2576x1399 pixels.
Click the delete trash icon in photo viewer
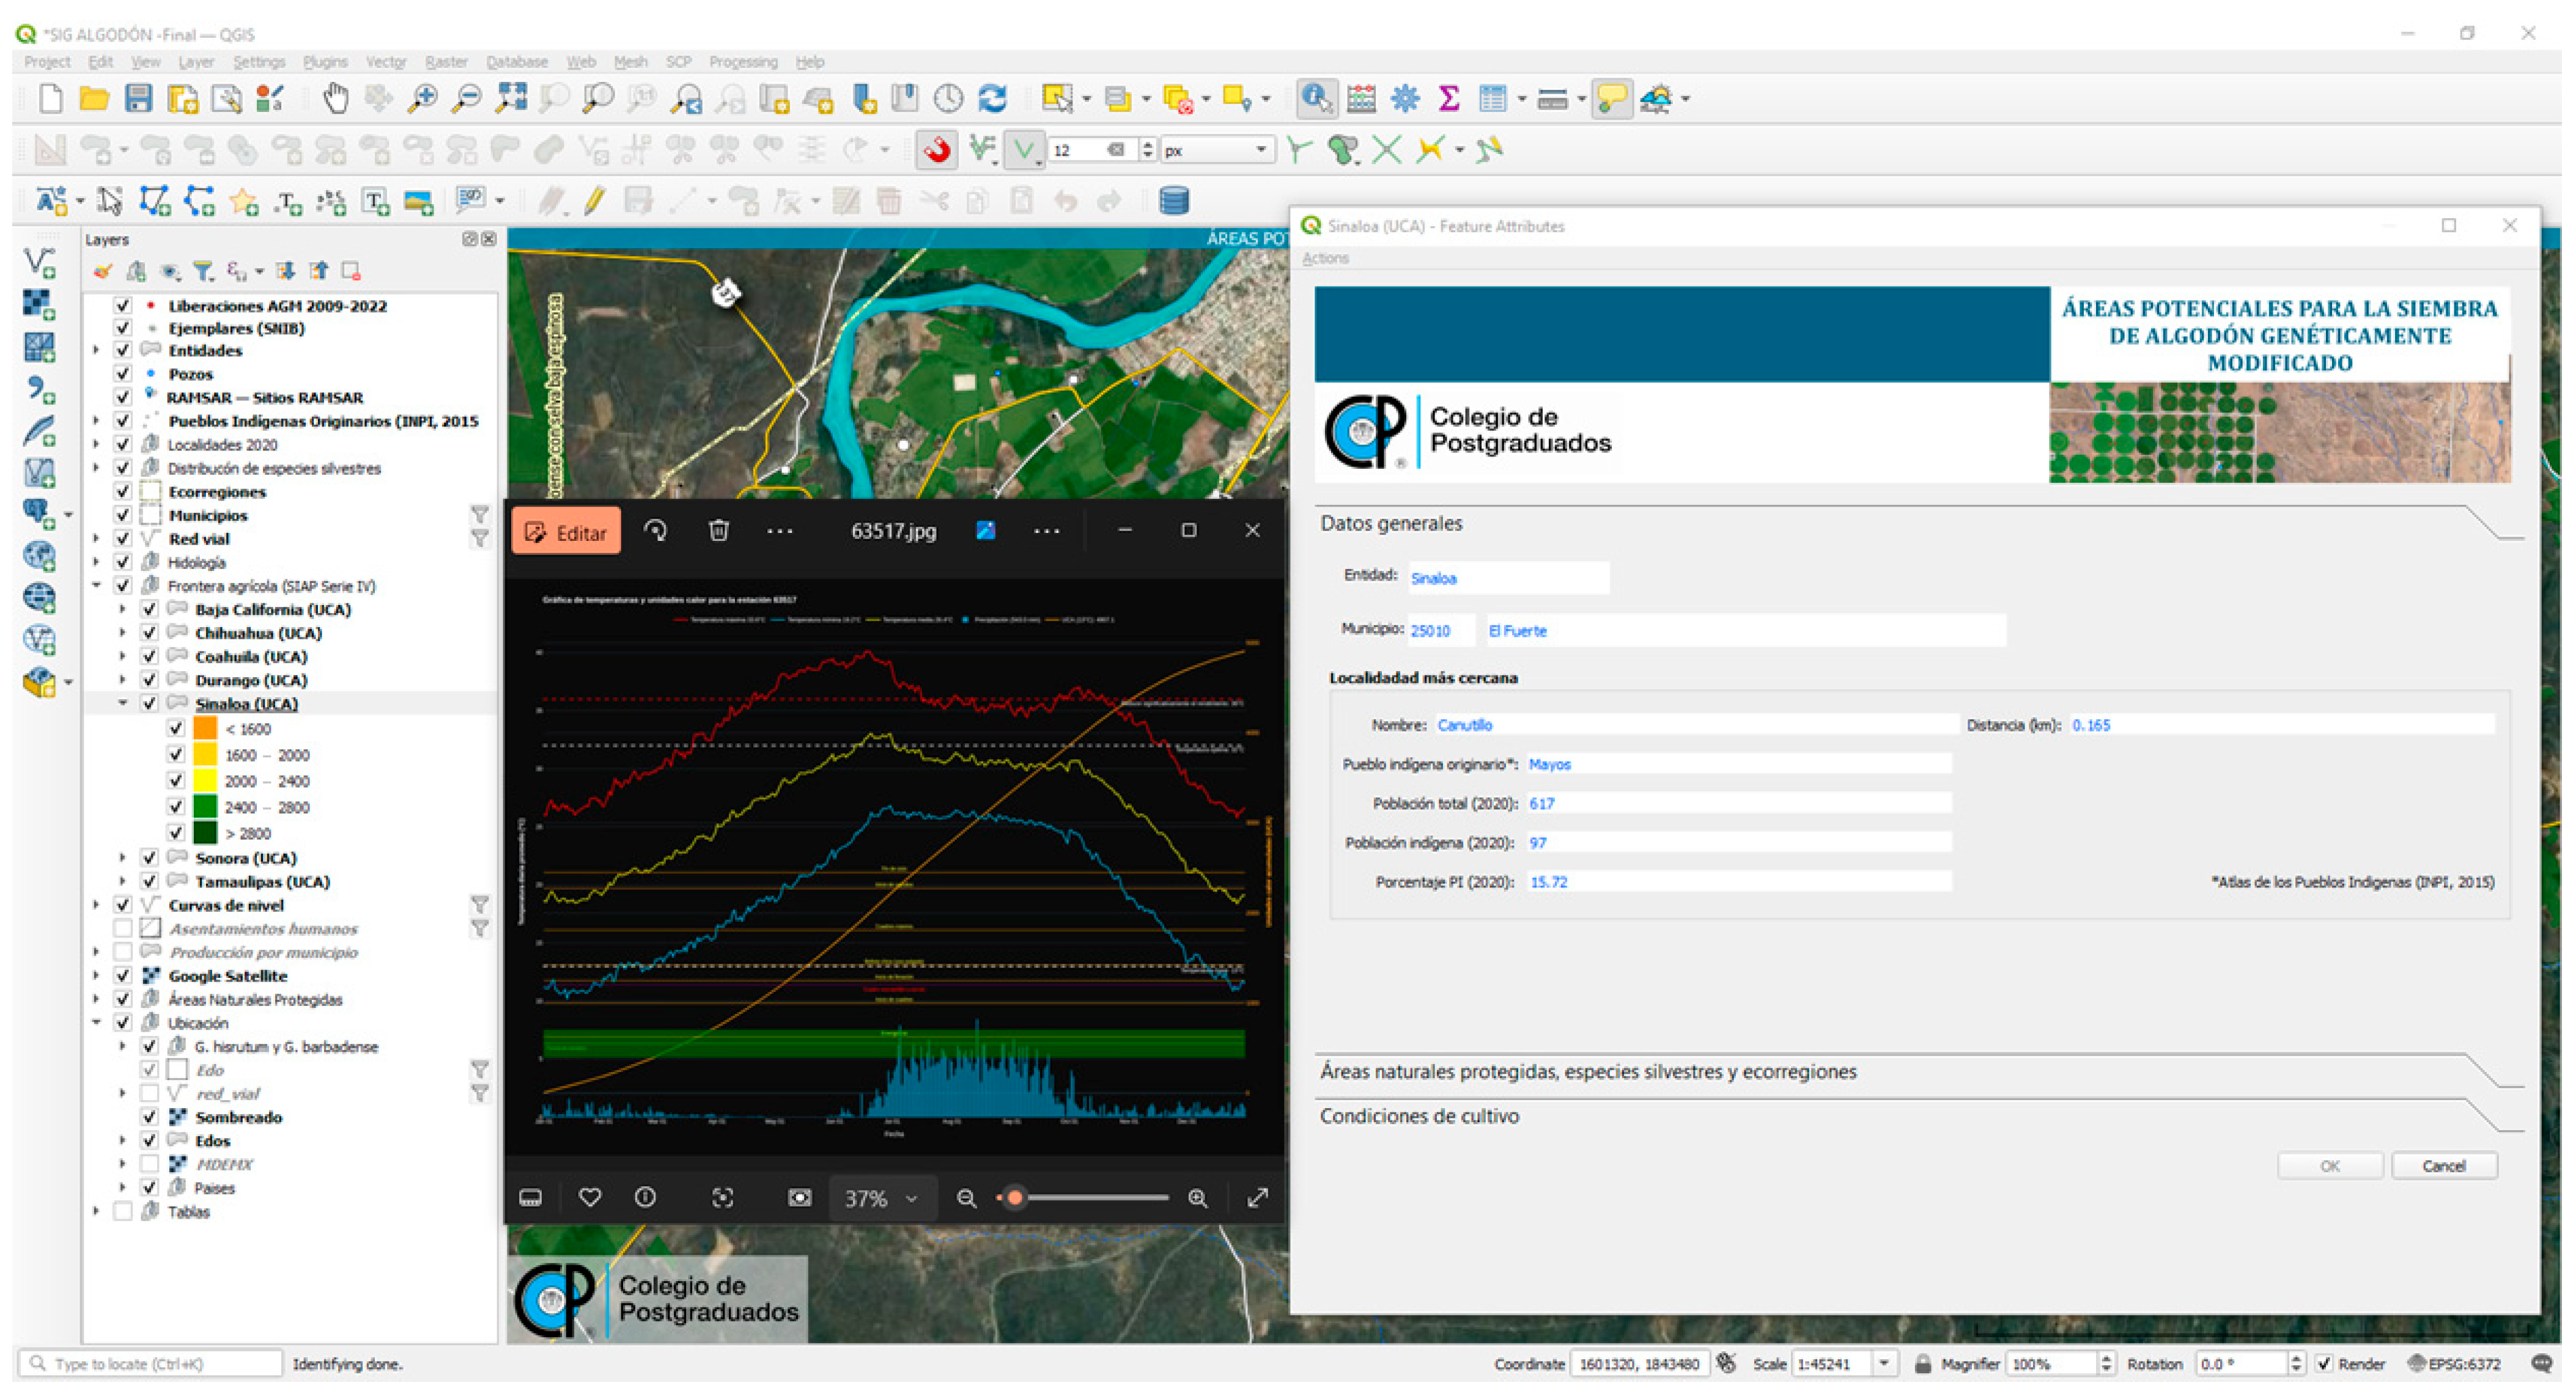point(718,531)
